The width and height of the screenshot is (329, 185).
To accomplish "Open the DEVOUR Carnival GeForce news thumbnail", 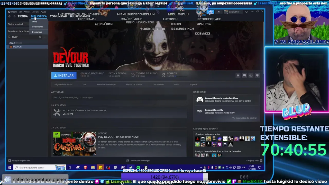I will [75, 143].
